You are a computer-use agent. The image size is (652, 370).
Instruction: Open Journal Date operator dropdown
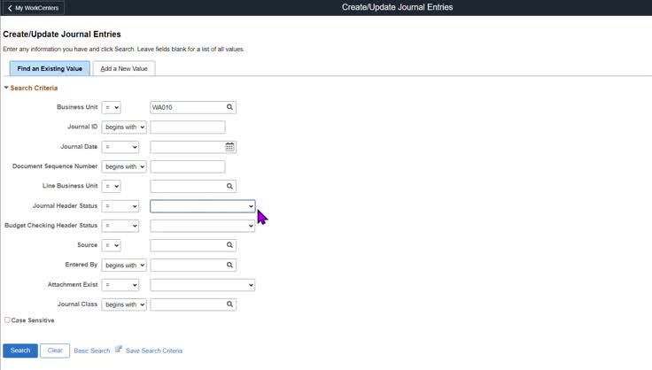pos(120,147)
